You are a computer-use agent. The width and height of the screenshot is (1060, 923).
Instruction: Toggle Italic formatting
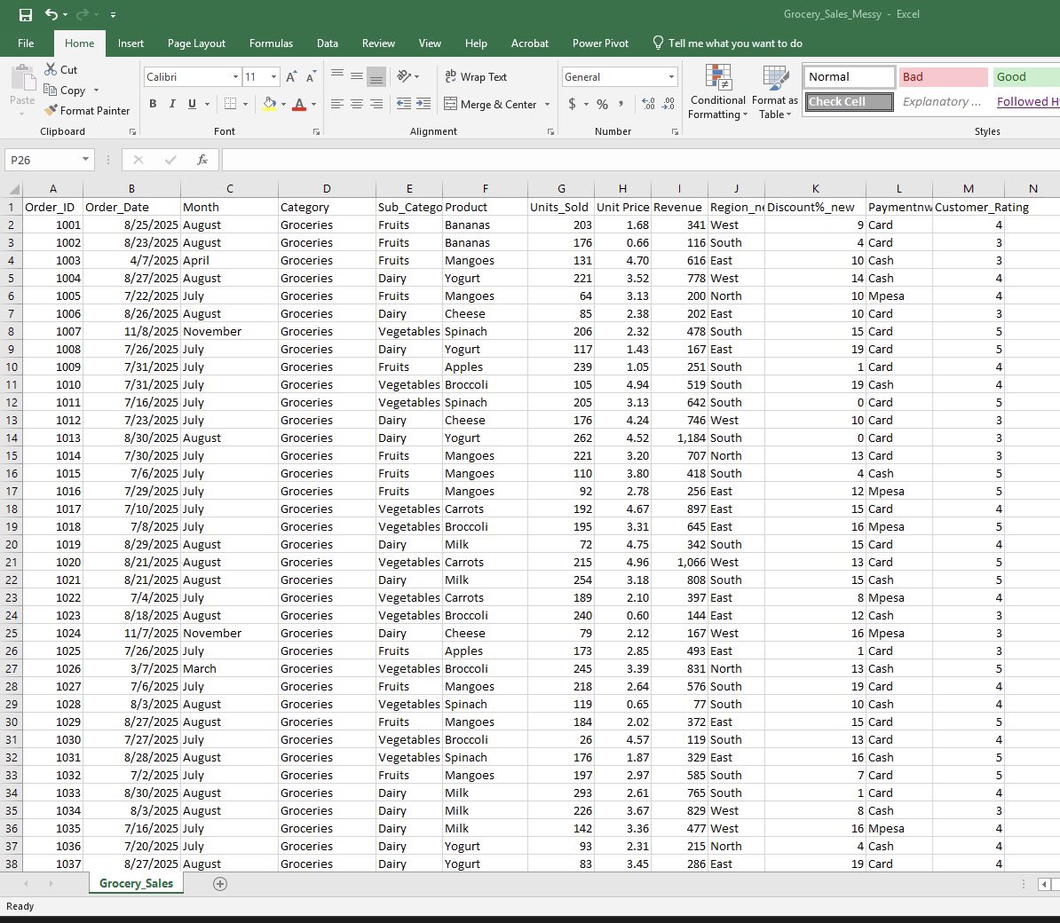[172, 104]
